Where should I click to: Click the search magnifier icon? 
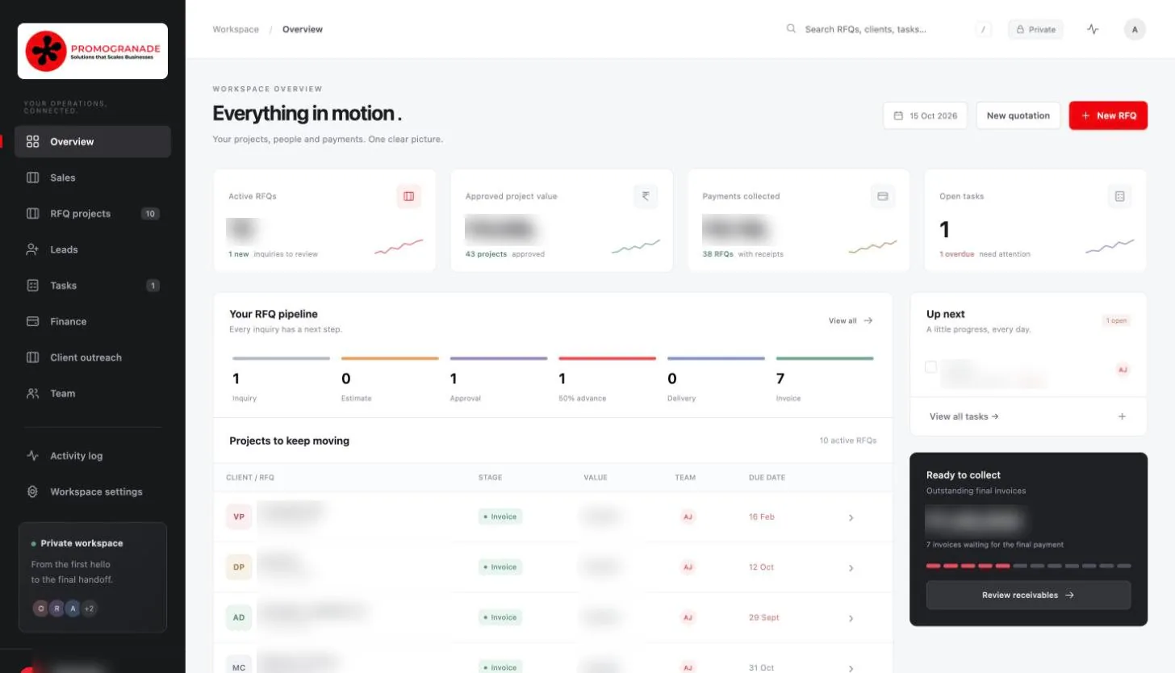[x=792, y=29]
